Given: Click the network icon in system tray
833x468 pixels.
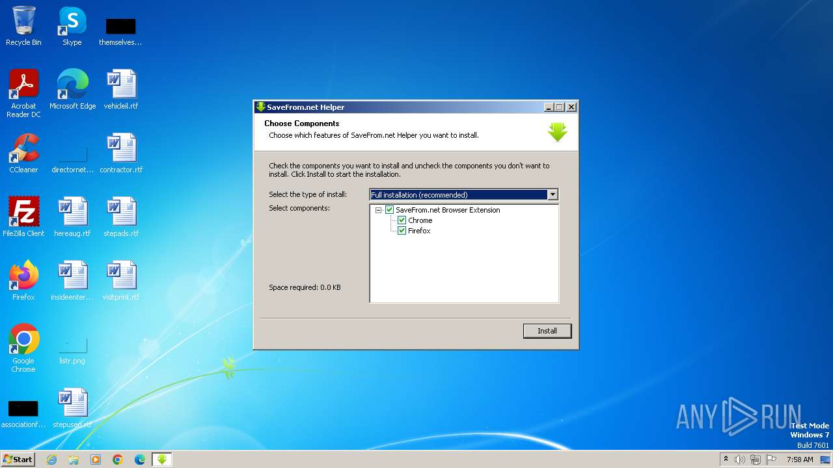Looking at the screenshot, I should (756, 460).
